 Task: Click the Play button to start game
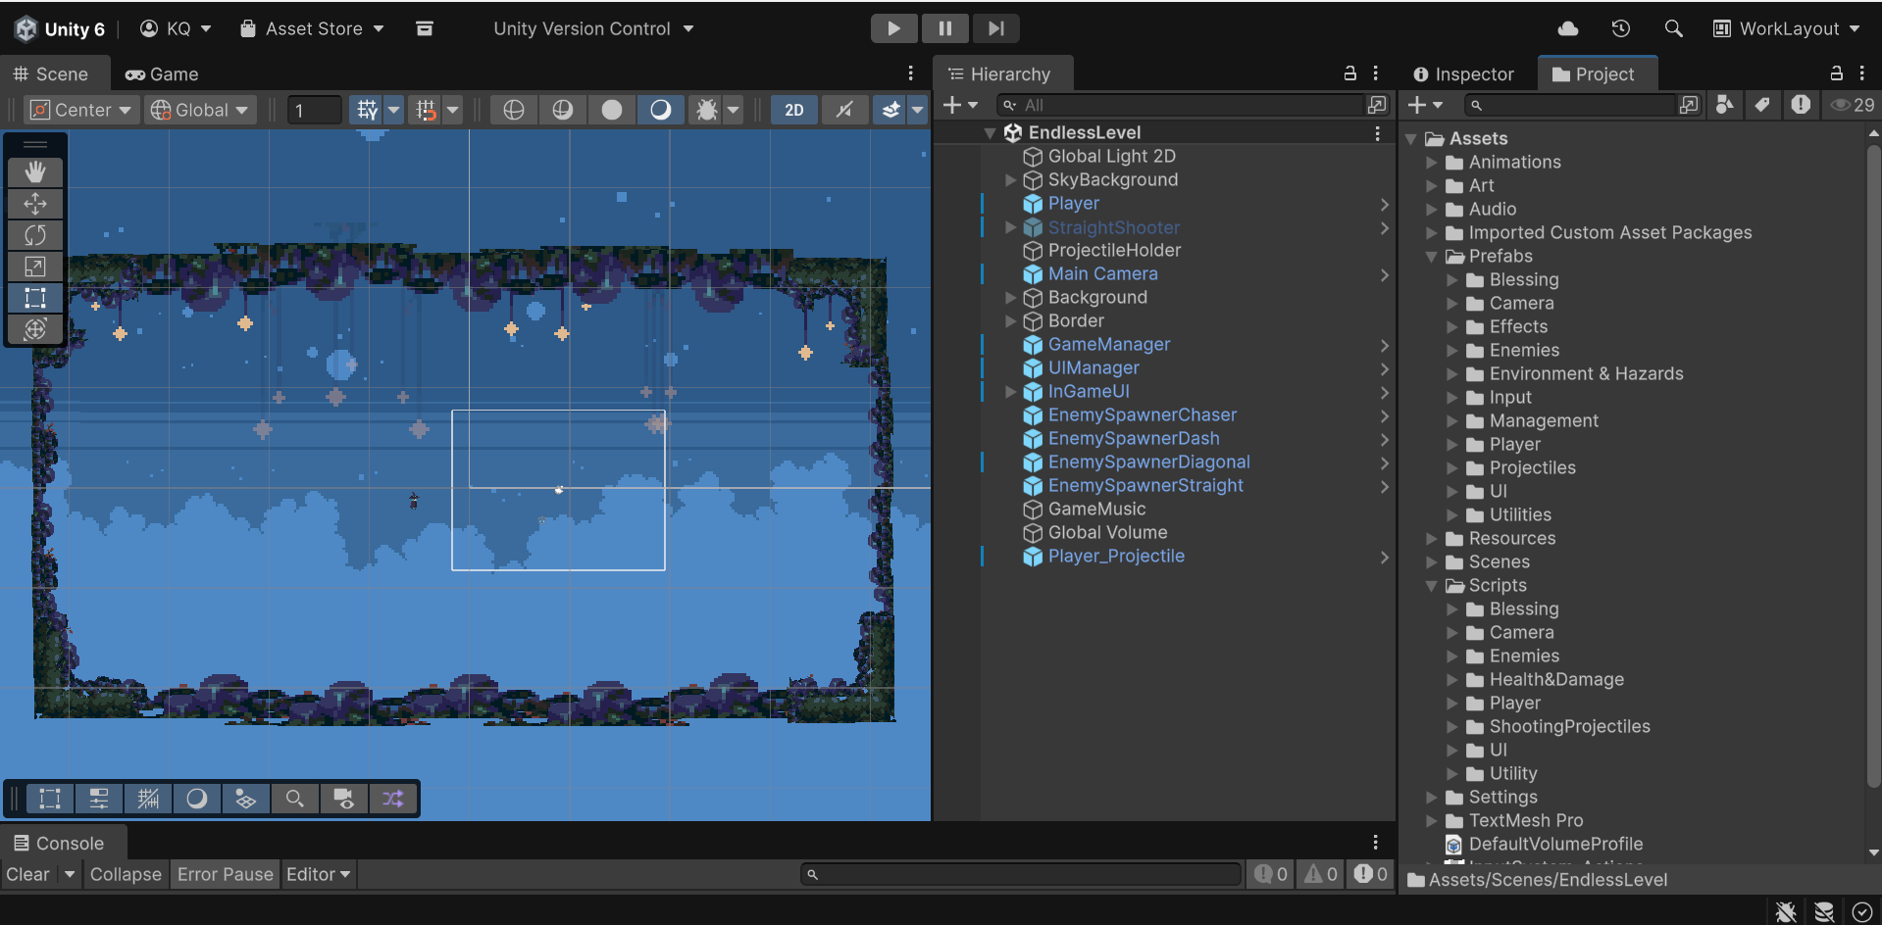[893, 28]
